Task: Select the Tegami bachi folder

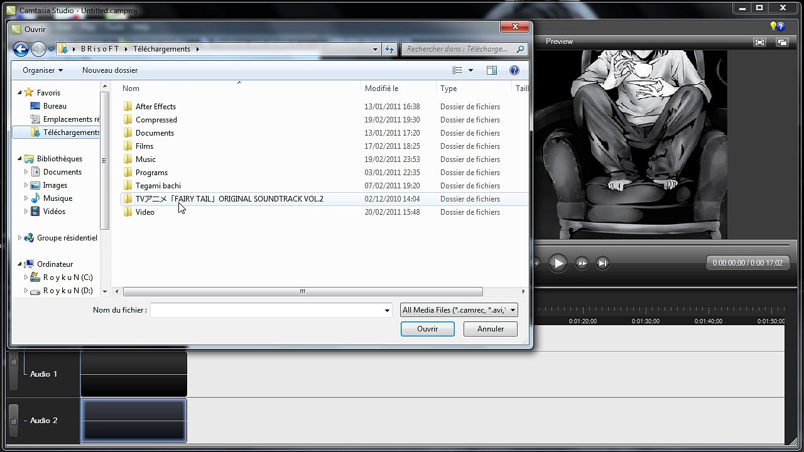Action: pyautogui.click(x=158, y=186)
